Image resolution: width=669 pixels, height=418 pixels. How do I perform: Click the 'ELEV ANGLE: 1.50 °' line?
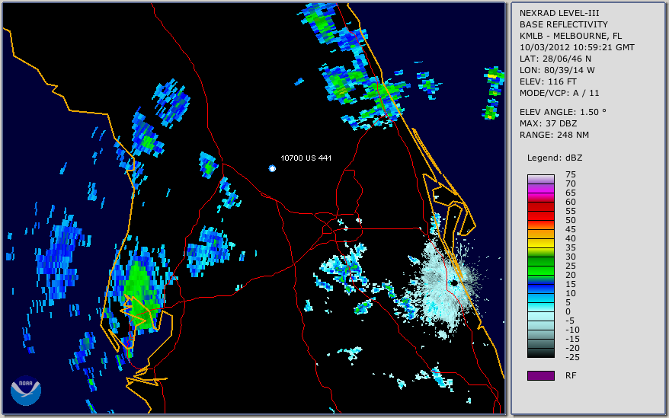563,112
